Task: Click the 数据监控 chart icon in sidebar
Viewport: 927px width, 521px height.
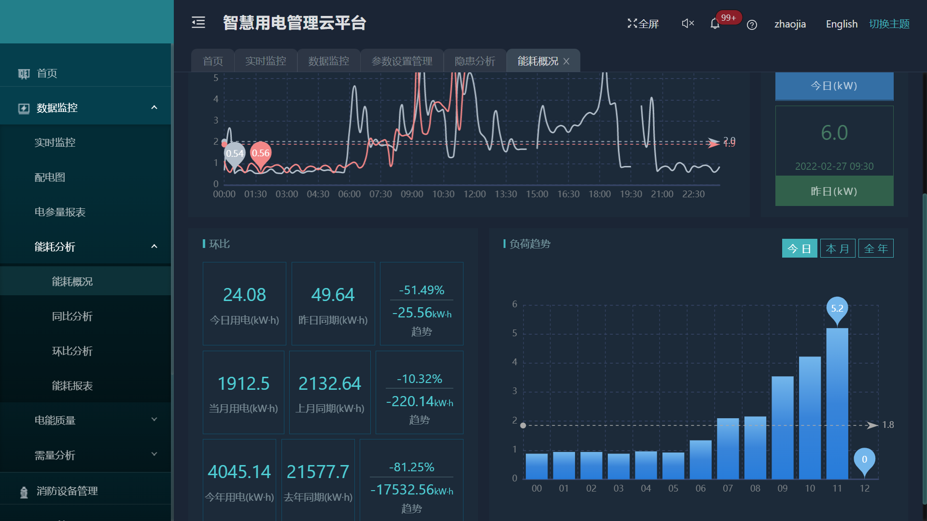Action: coord(24,108)
